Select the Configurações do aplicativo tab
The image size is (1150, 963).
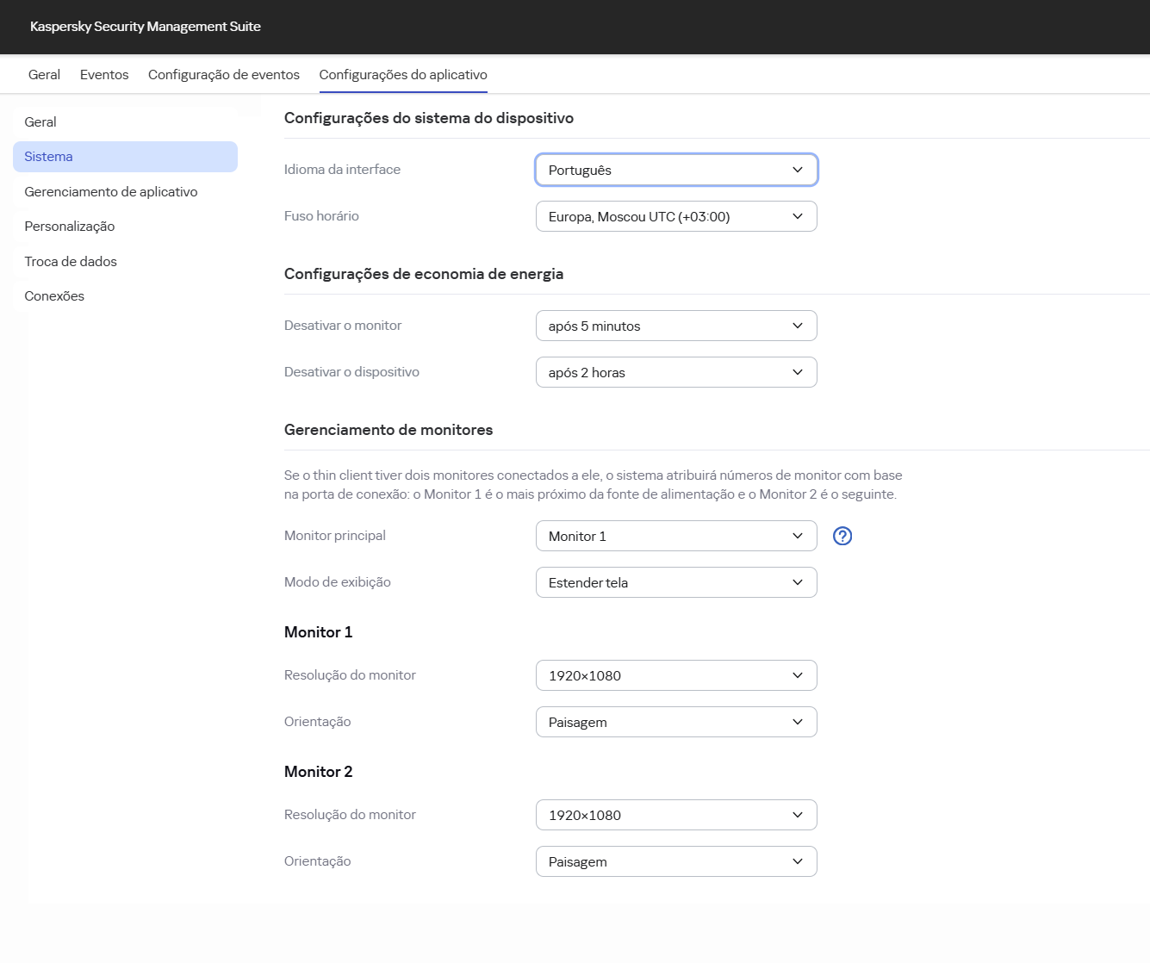(x=402, y=75)
